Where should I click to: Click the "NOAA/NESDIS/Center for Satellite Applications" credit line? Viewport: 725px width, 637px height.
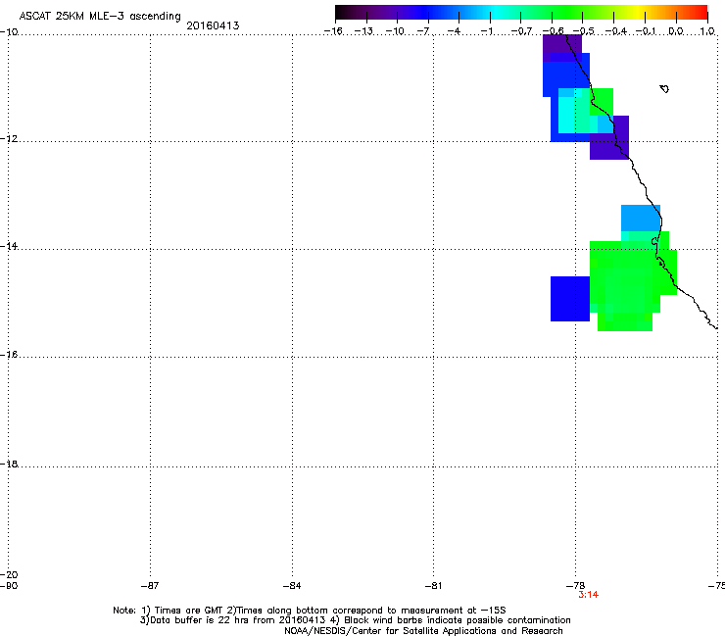tap(423, 631)
